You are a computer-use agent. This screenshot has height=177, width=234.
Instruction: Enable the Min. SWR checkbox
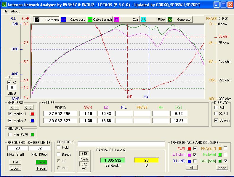click(x=10, y=135)
